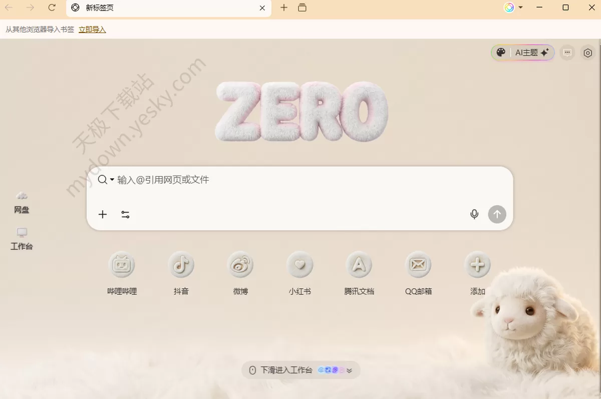601x399 pixels.
Task: Open the 抖音 shortcut
Action: click(181, 273)
